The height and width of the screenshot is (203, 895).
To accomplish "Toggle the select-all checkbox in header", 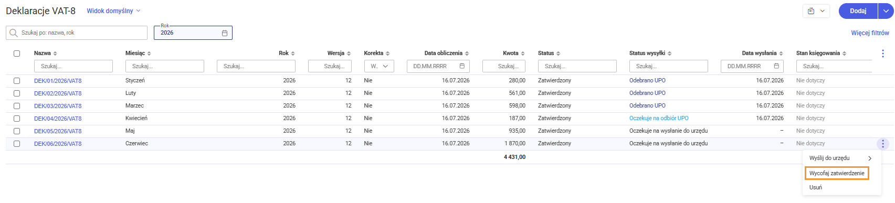I will point(17,54).
